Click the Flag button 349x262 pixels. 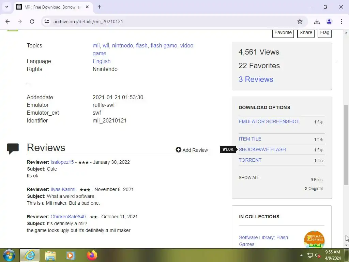[x=324, y=32]
